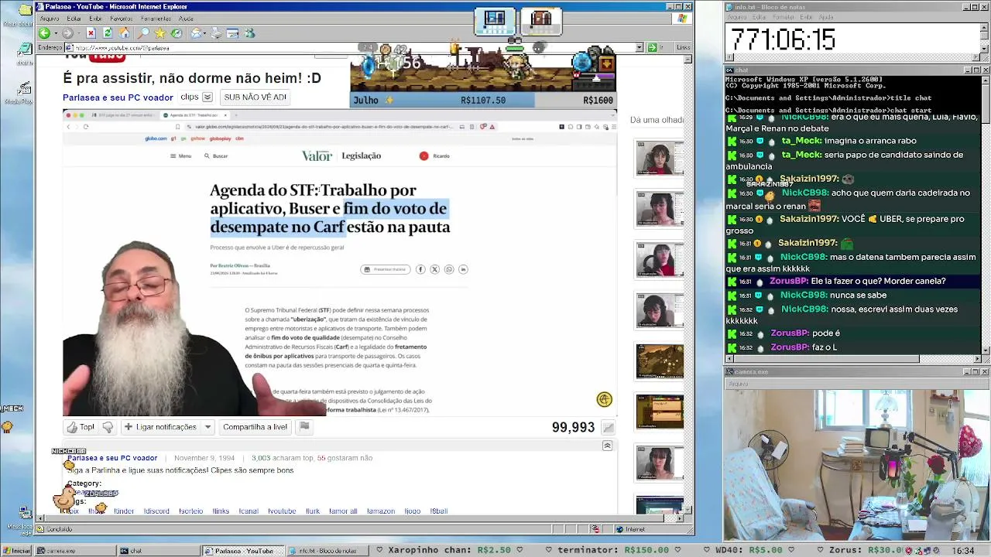
Task: Click Ligar notificações button
Action: [159, 427]
